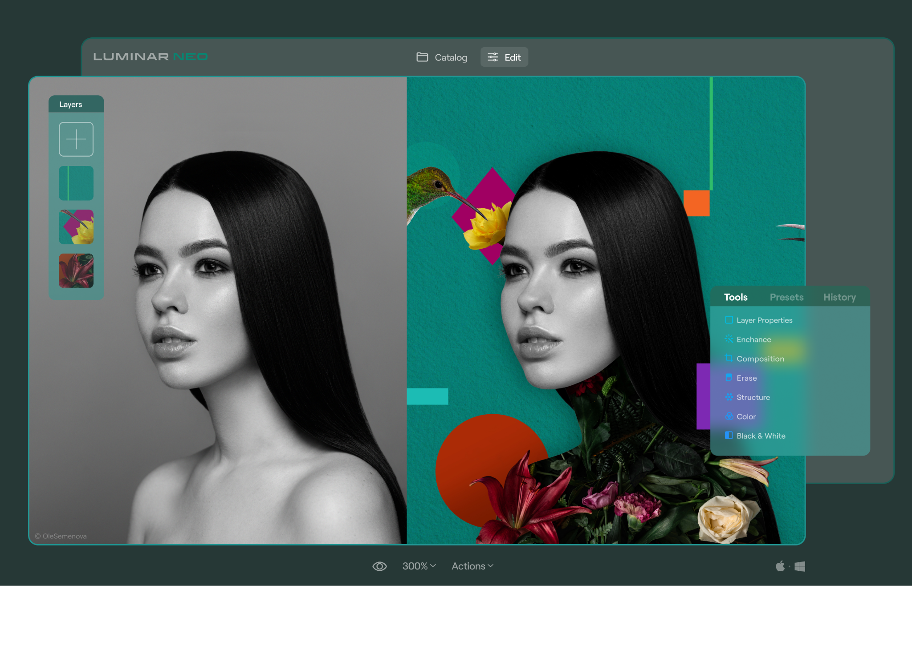Select the teal green-line layer thumbnail

click(x=76, y=183)
